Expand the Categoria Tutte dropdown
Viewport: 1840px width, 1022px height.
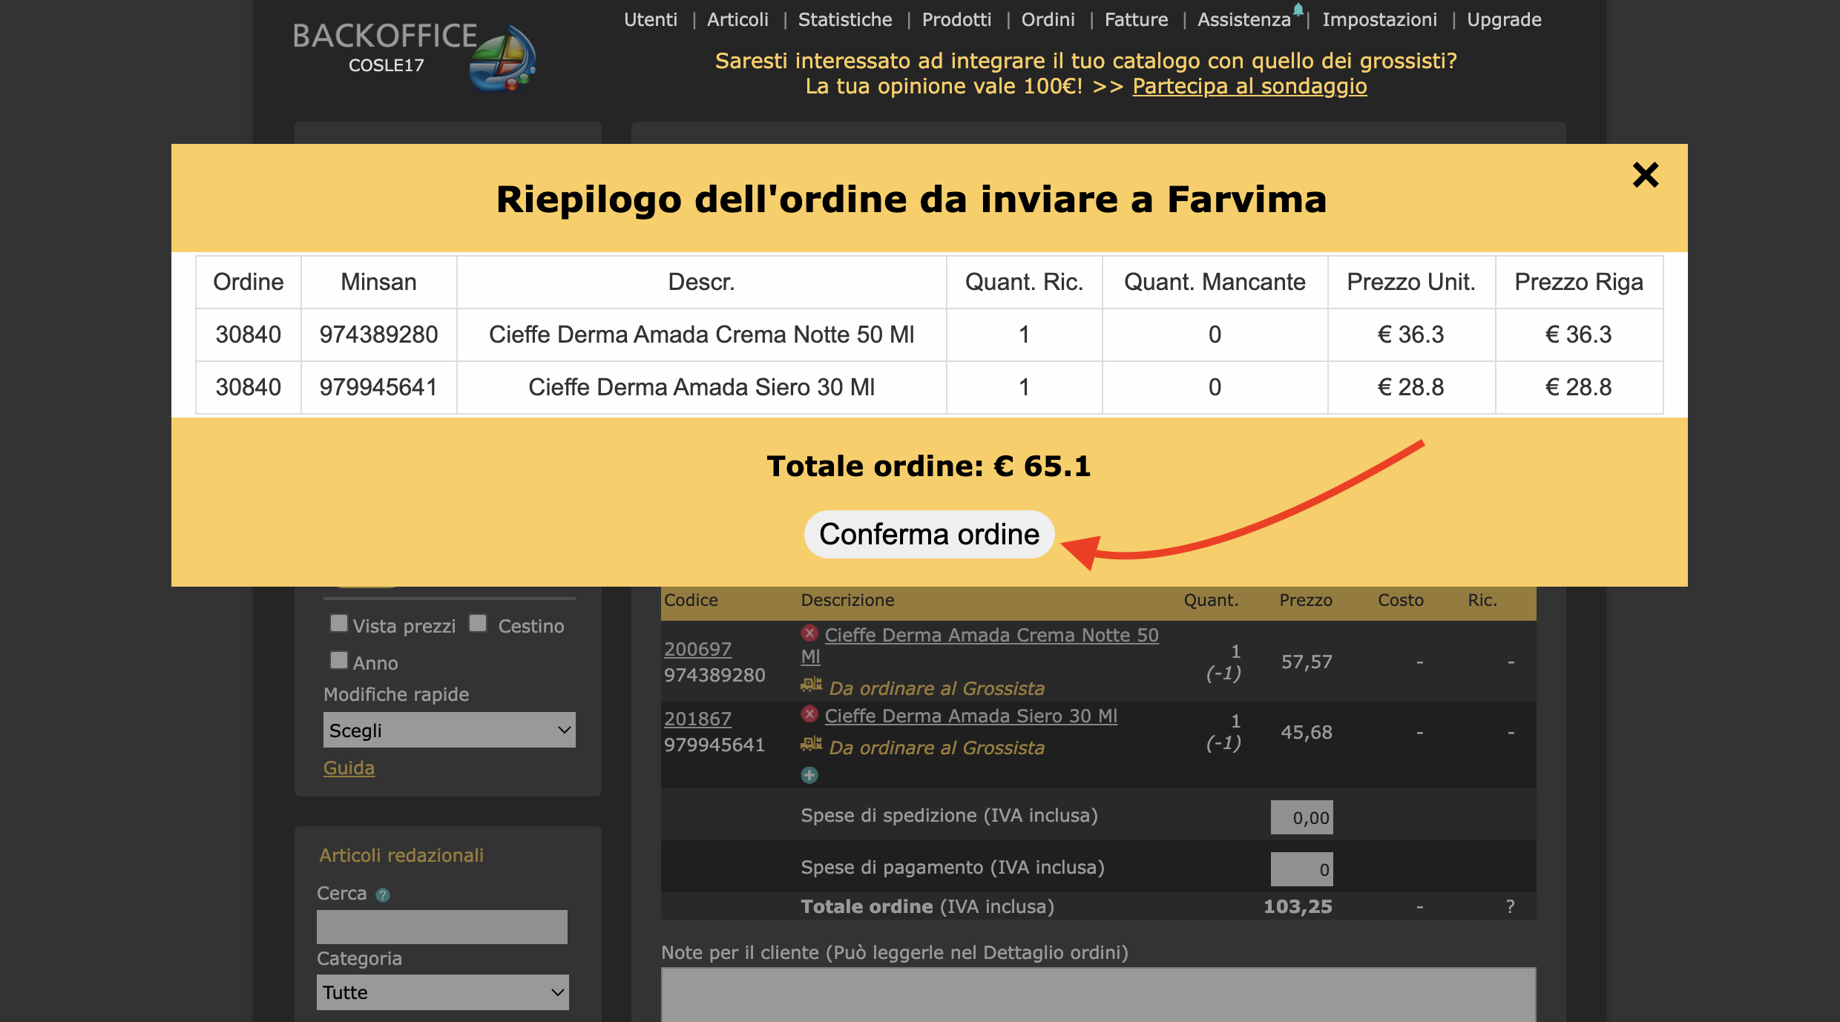pos(442,992)
